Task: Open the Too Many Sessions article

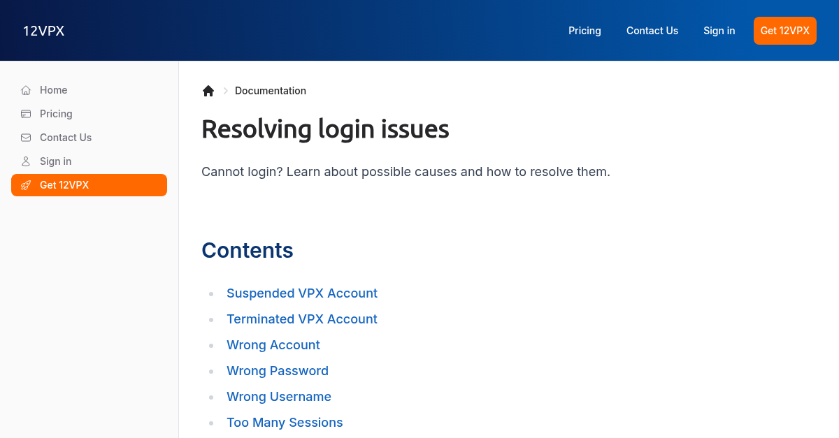Action: click(285, 423)
